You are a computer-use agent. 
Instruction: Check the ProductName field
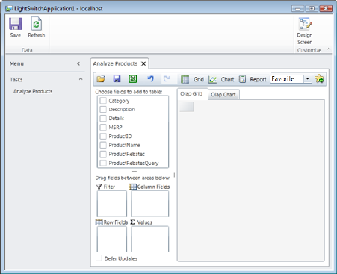[x=103, y=145]
